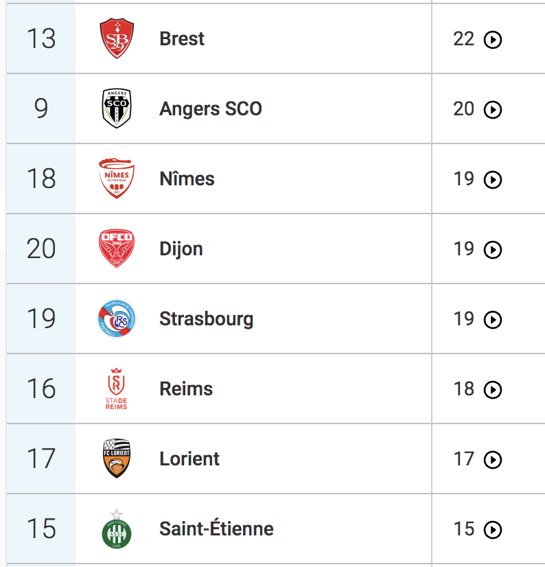Open details arrow beside Strasbourg's 19

point(493,320)
